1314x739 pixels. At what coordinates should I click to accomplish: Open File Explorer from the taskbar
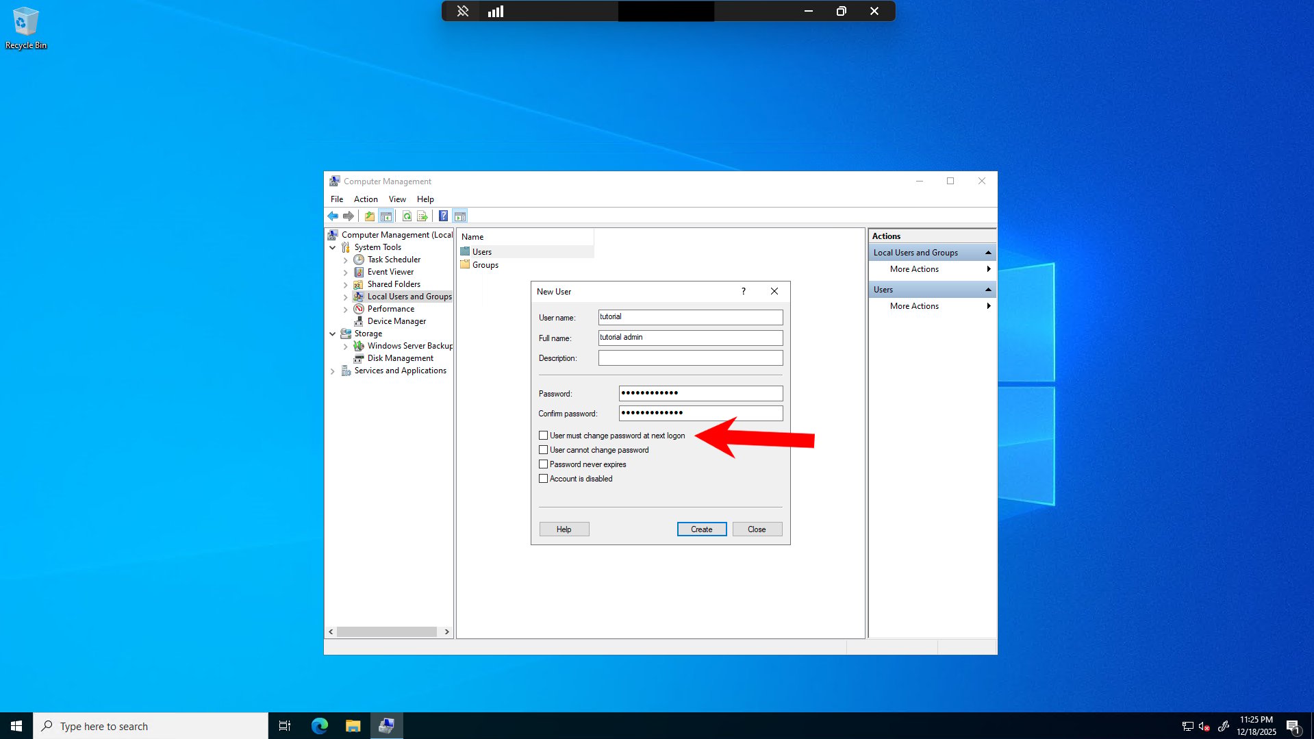(353, 725)
